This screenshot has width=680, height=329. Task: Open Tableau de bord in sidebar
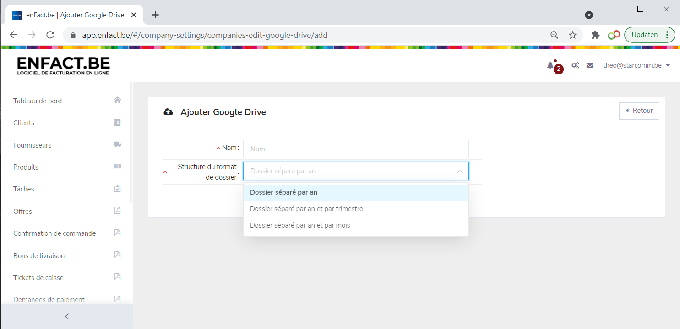point(38,101)
